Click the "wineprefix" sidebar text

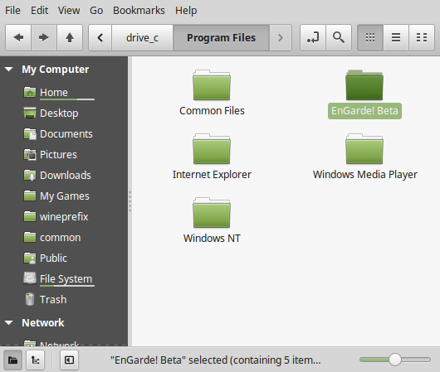point(64,217)
